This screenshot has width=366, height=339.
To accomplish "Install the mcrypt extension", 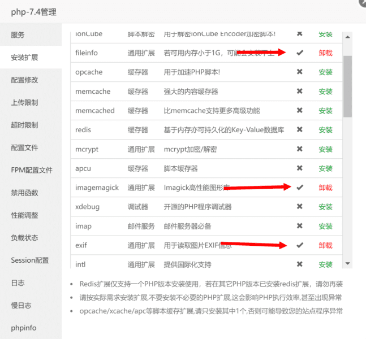I will tap(325, 149).
